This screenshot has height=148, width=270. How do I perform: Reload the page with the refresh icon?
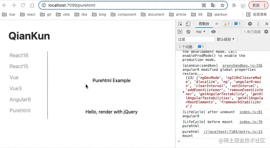[23, 5]
